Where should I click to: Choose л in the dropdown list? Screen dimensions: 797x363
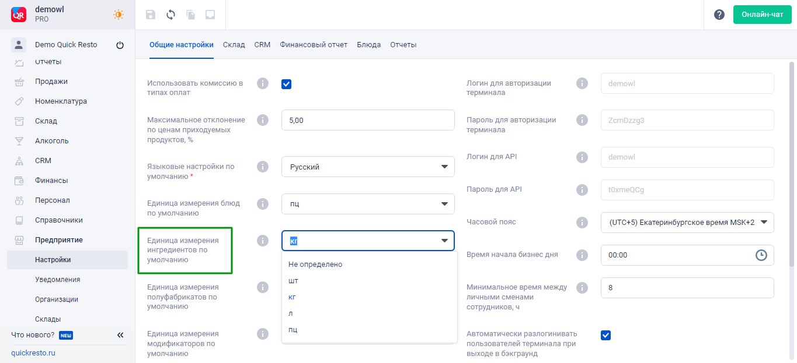click(369, 313)
